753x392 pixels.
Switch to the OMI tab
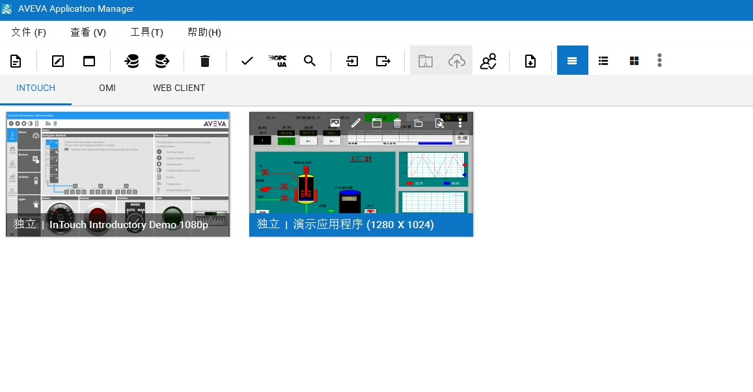click(x=107, y=88)
